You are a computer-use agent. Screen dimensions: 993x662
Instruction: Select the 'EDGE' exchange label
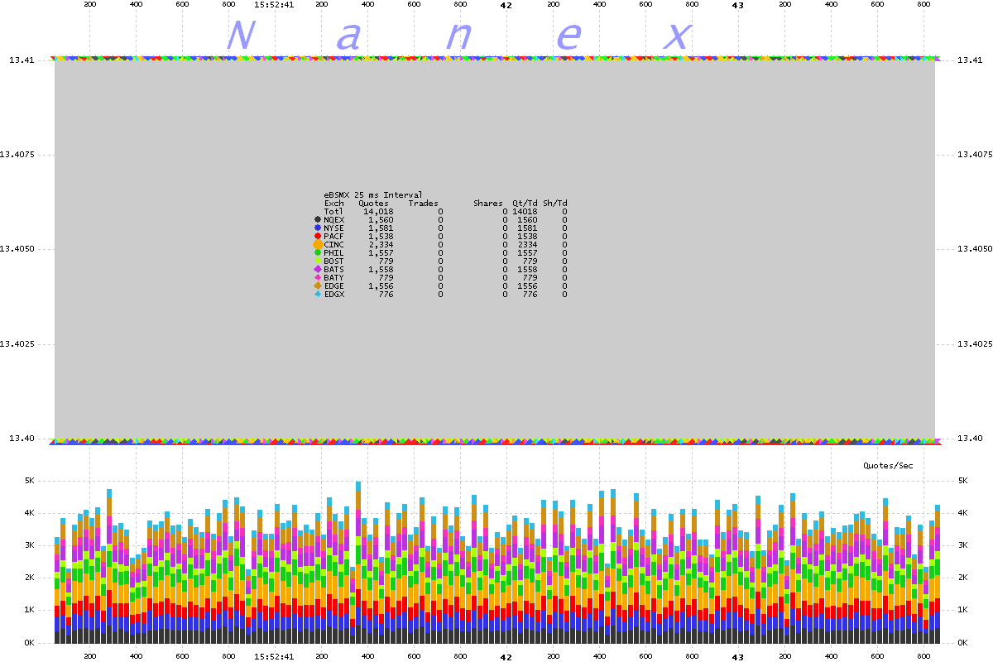pos(333,285)
